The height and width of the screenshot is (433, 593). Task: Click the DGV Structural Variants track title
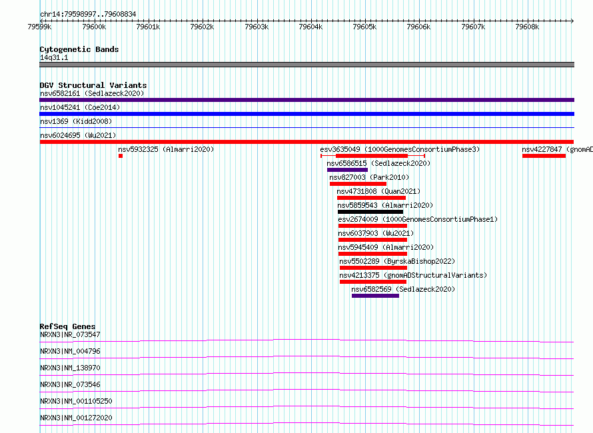pyautogui.click(x=93, y=85)
